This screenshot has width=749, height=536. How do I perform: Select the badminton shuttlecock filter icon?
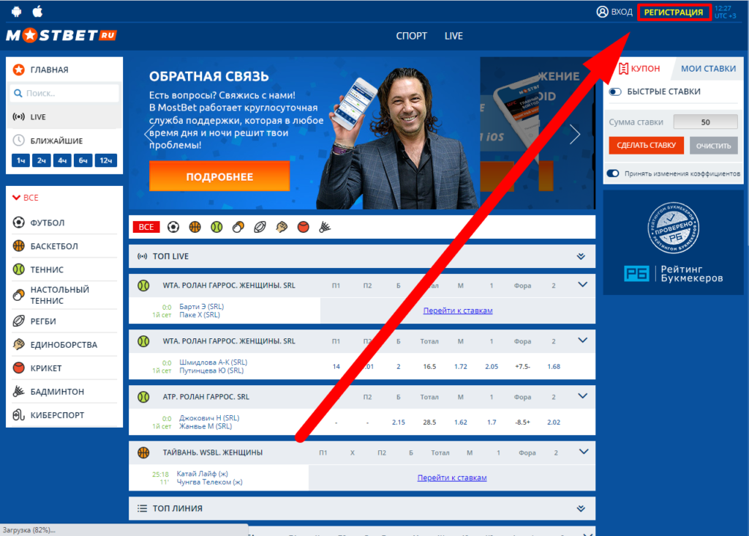pos(325,227)
